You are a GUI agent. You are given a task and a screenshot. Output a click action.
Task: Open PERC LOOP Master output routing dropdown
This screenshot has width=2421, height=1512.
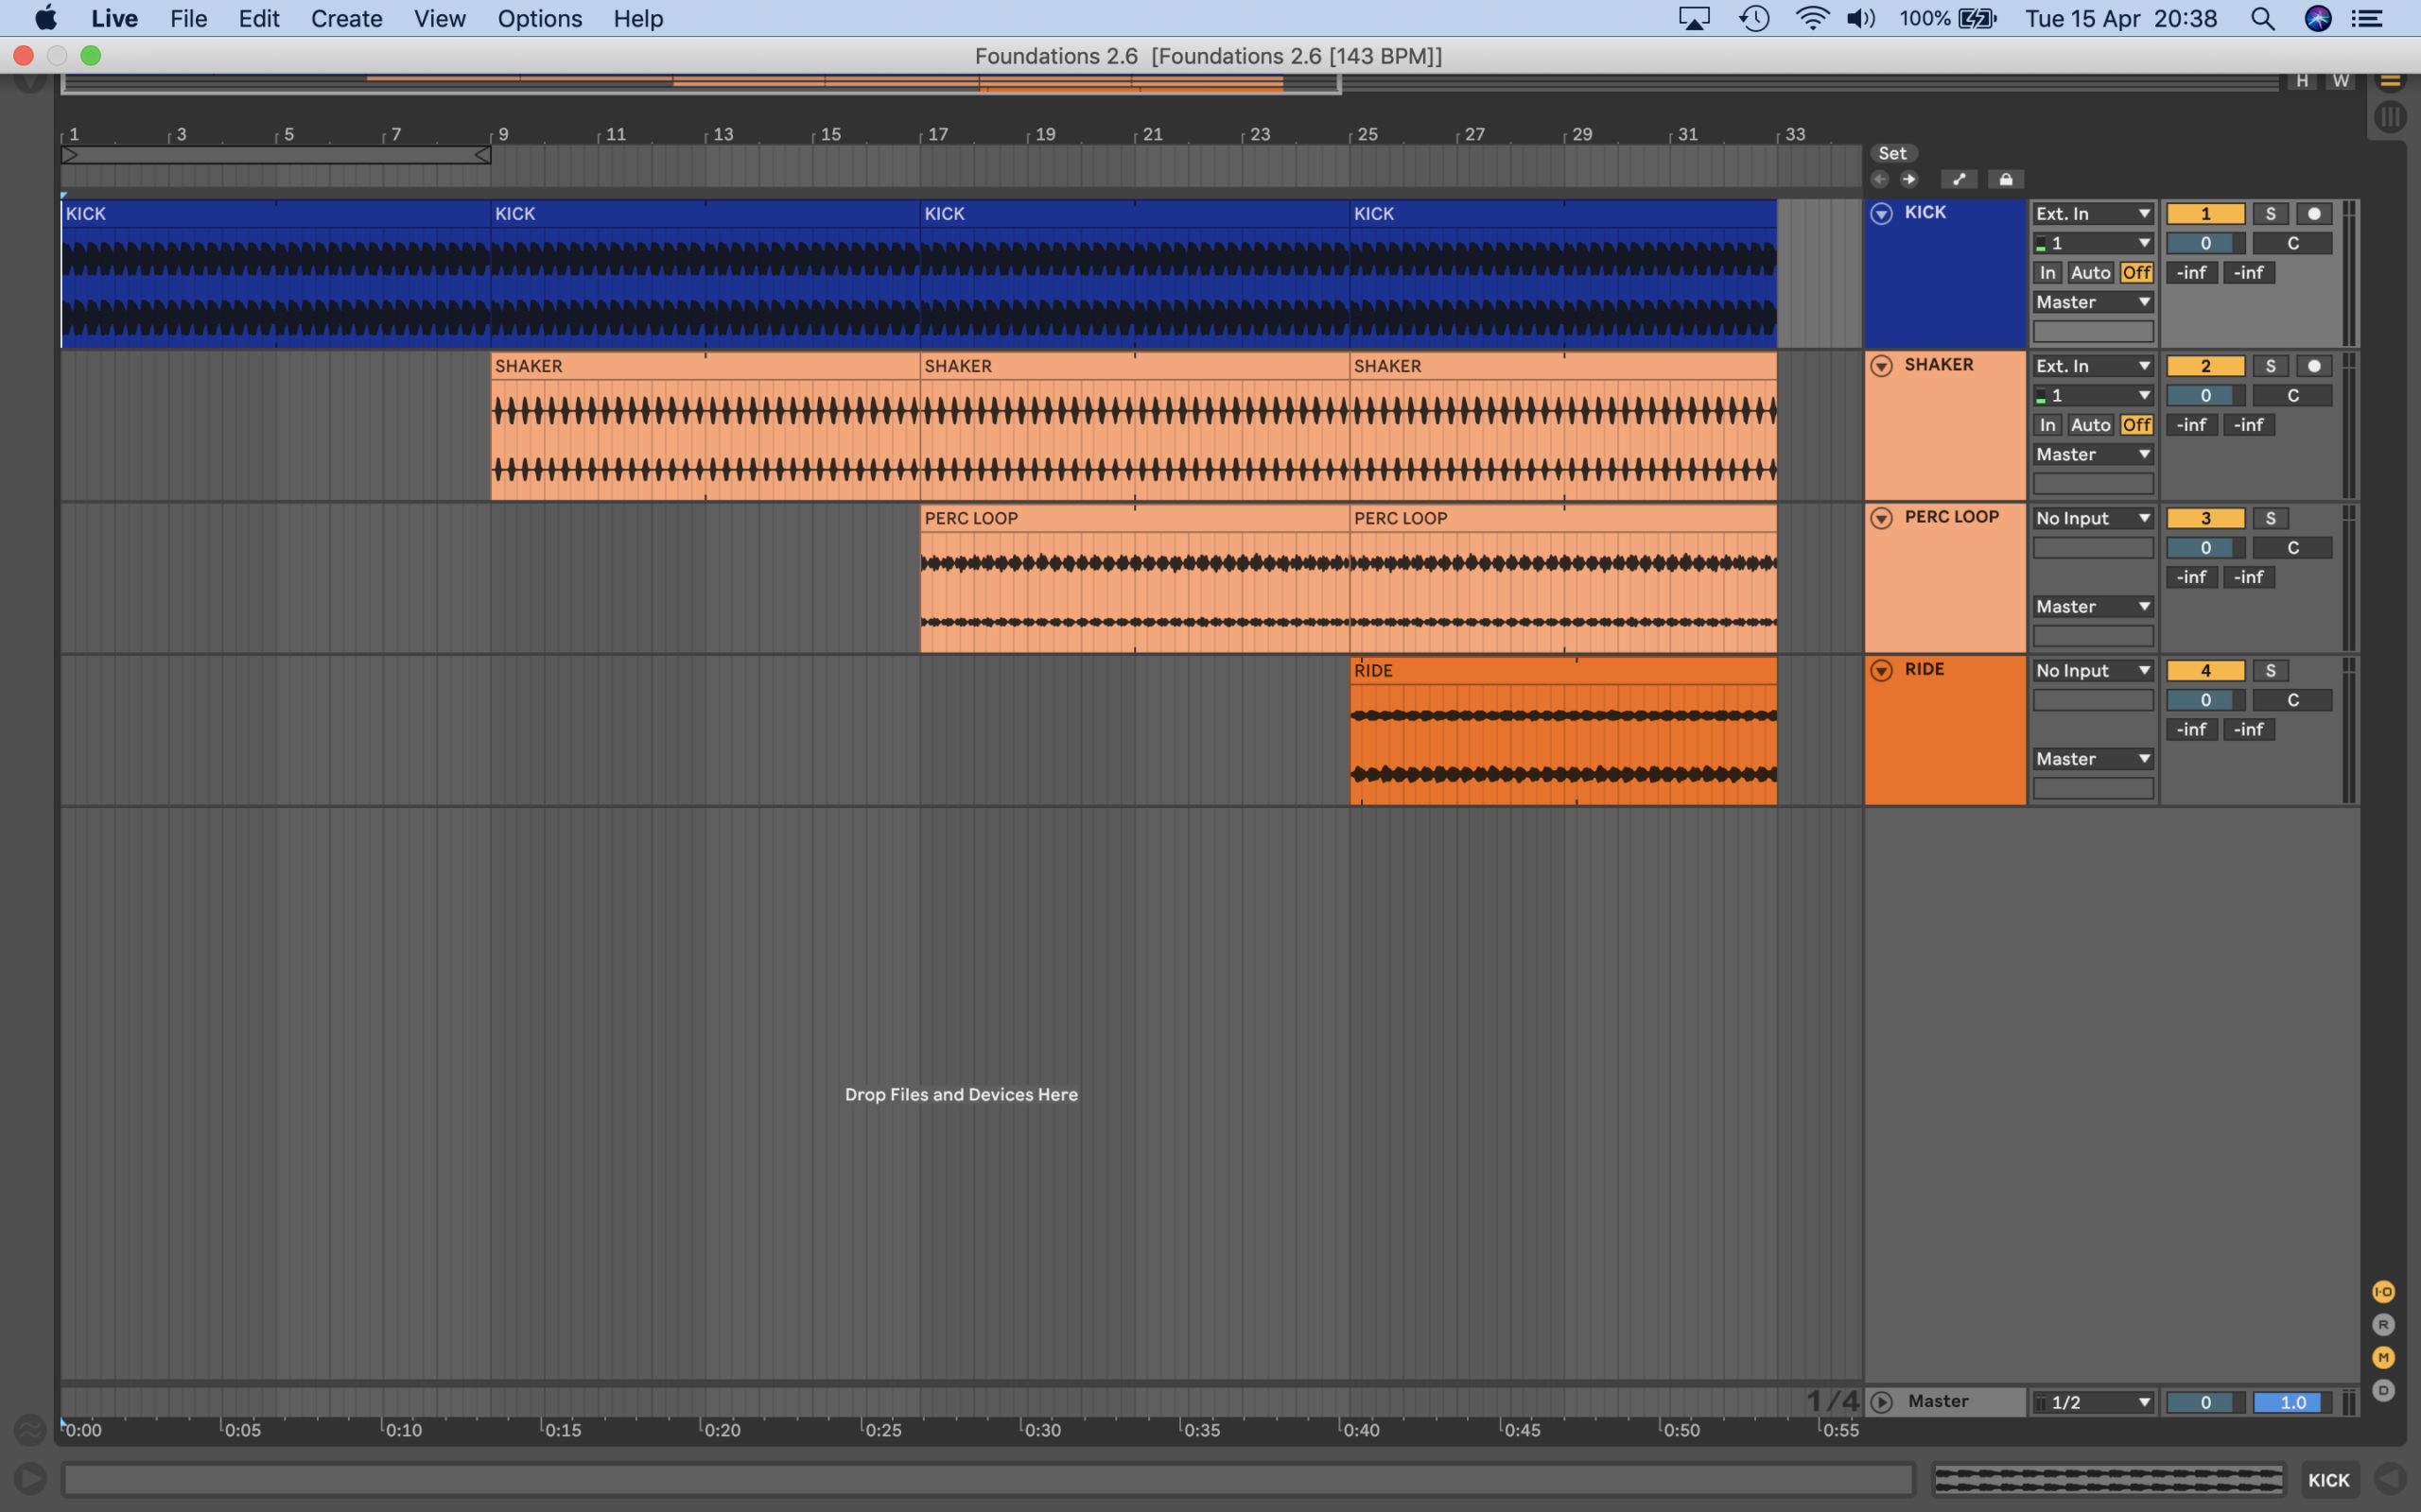click(2092, 607)
